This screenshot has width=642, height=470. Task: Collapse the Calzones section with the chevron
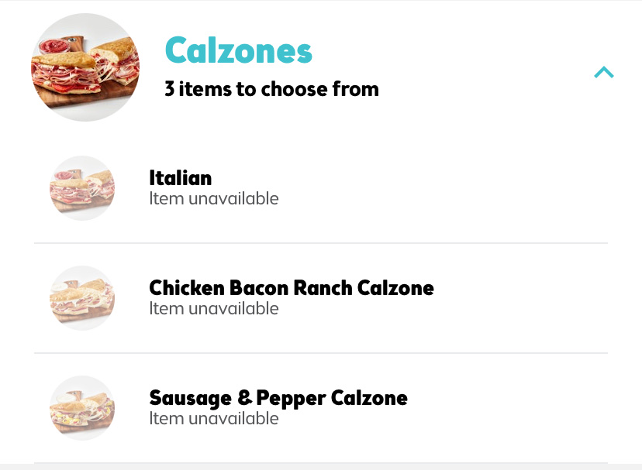point(603,73)
